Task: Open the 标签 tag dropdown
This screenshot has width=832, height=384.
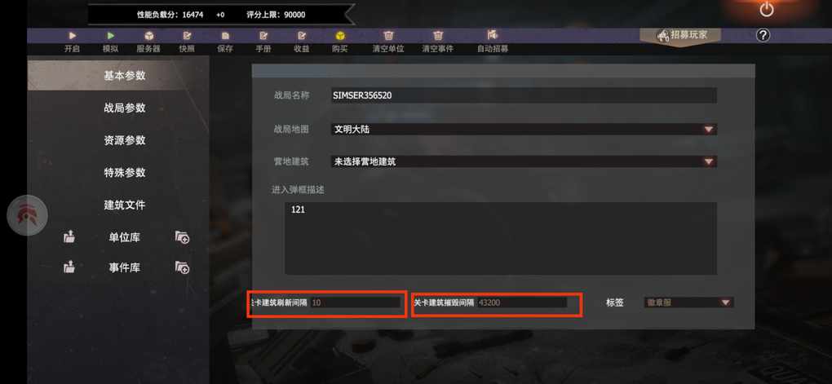Action: 688,302
